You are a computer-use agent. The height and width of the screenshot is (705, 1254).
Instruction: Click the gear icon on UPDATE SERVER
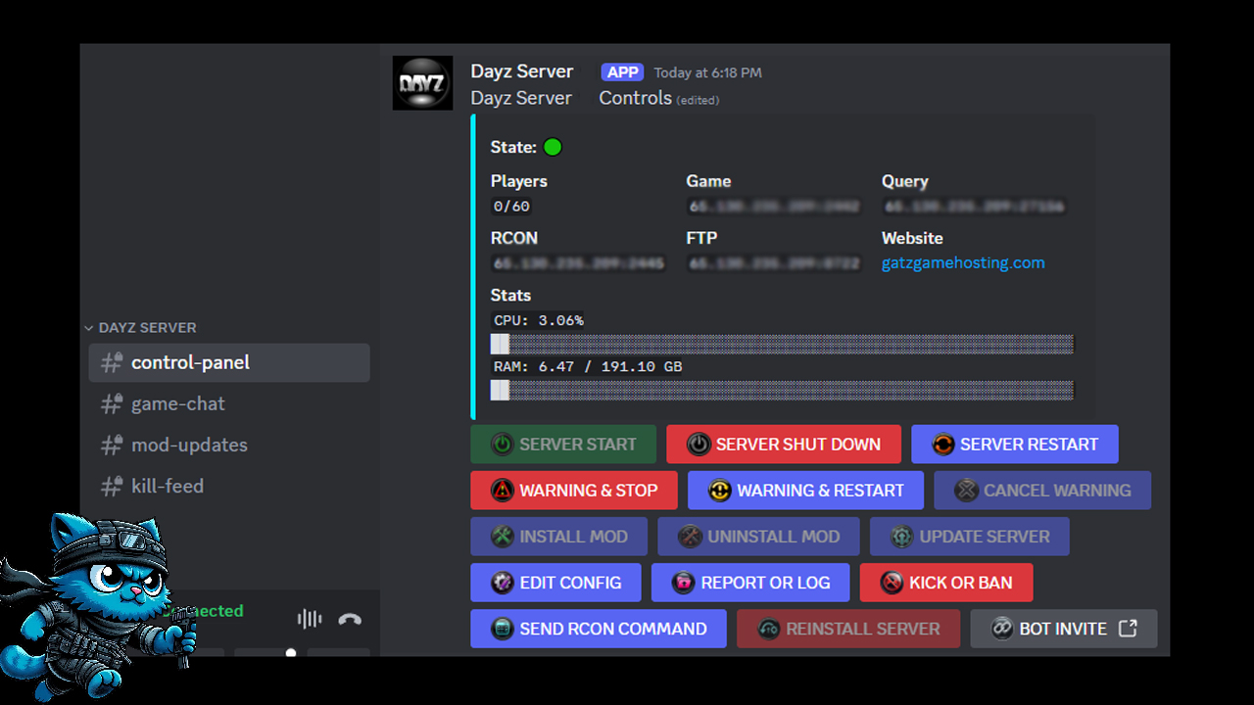coord(901,536)
